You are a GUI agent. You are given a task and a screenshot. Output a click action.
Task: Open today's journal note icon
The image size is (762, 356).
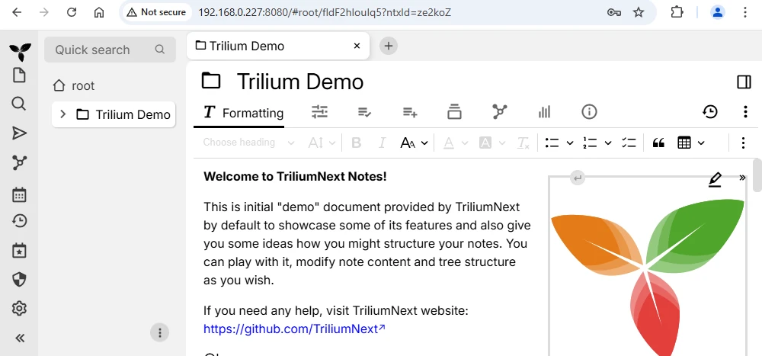click(x=19, y=251)
